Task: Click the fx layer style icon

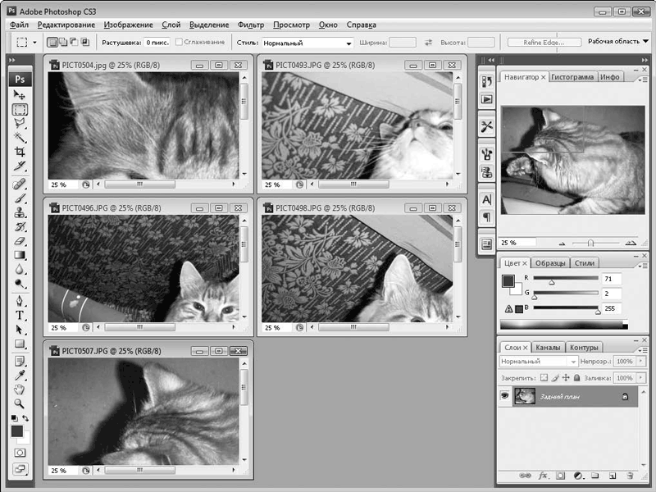Action: (543, 475)
